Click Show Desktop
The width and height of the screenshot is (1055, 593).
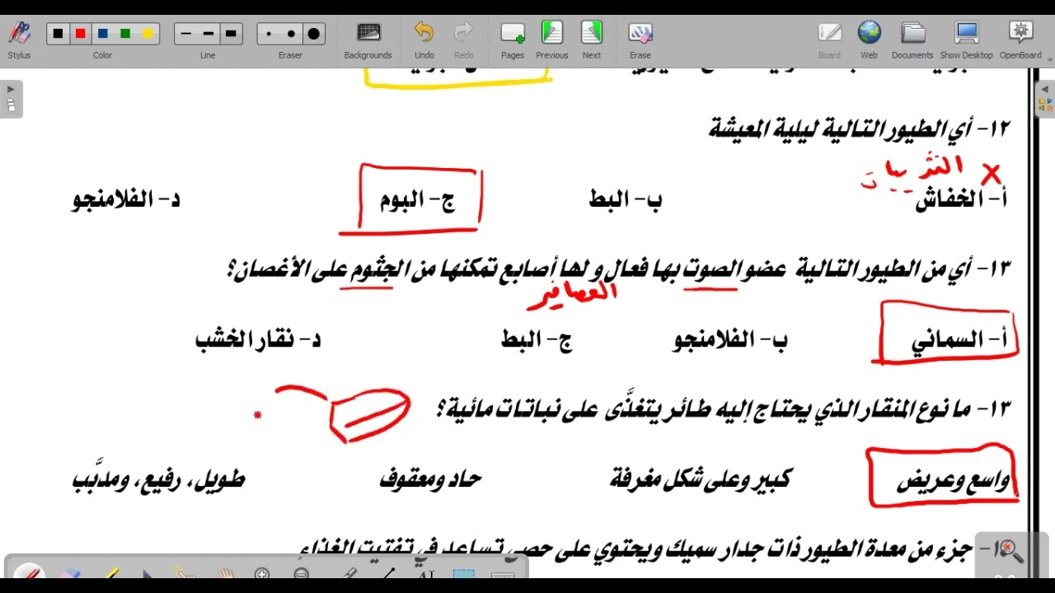coord(966,40)
